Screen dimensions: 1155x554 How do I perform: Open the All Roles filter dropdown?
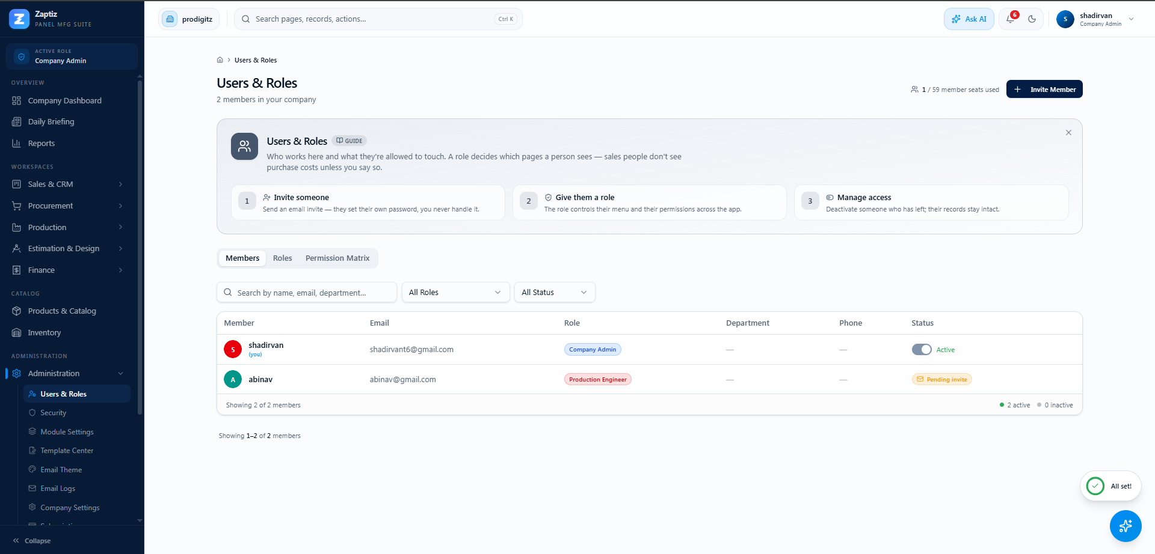[x=455, y=292]
